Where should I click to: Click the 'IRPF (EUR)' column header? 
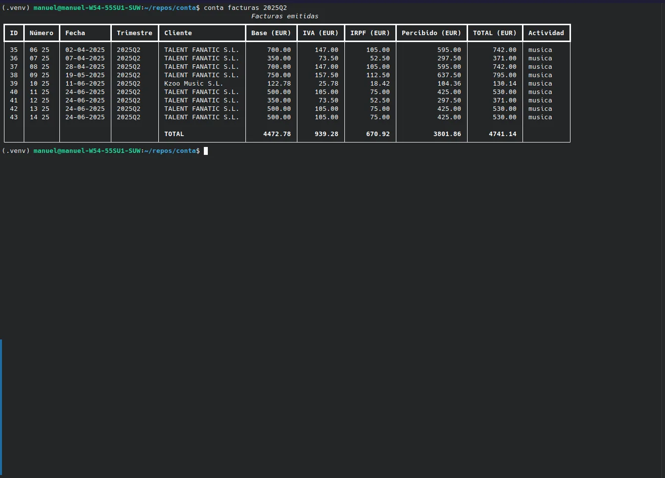pos(370,33)
